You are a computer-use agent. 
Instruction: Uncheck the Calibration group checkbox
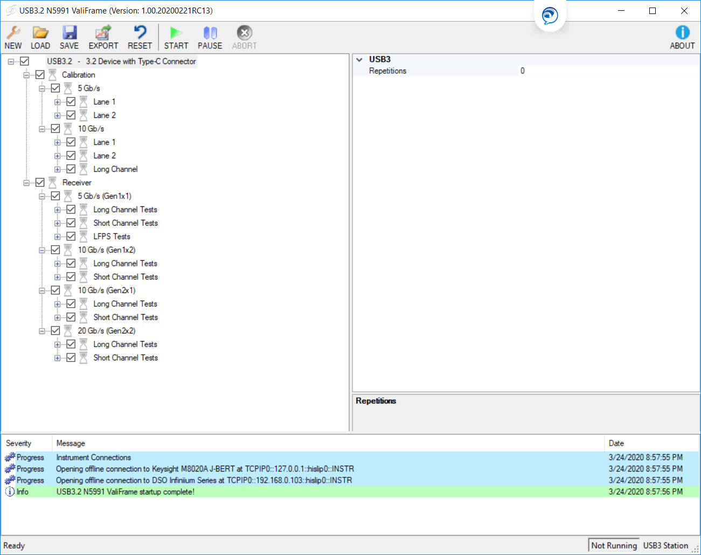[40, 74]
